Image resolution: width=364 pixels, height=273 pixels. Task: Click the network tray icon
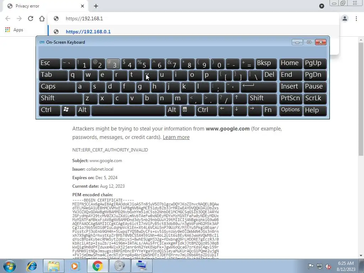coord(320,267)
